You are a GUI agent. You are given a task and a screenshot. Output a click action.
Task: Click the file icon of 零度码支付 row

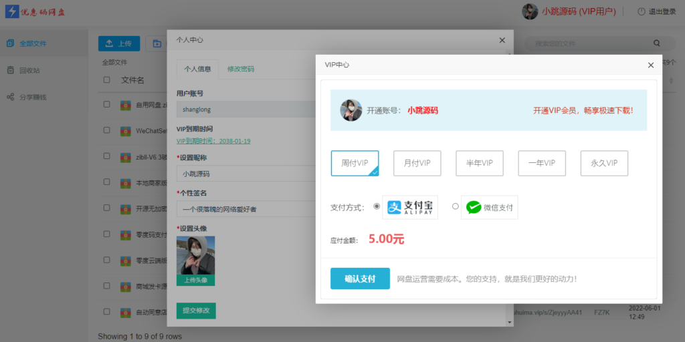coord(126,234)
